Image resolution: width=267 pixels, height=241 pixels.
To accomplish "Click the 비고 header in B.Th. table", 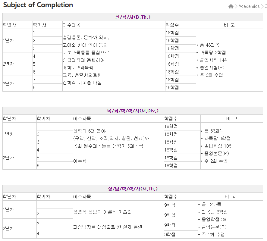I will [x=229, y=25].
